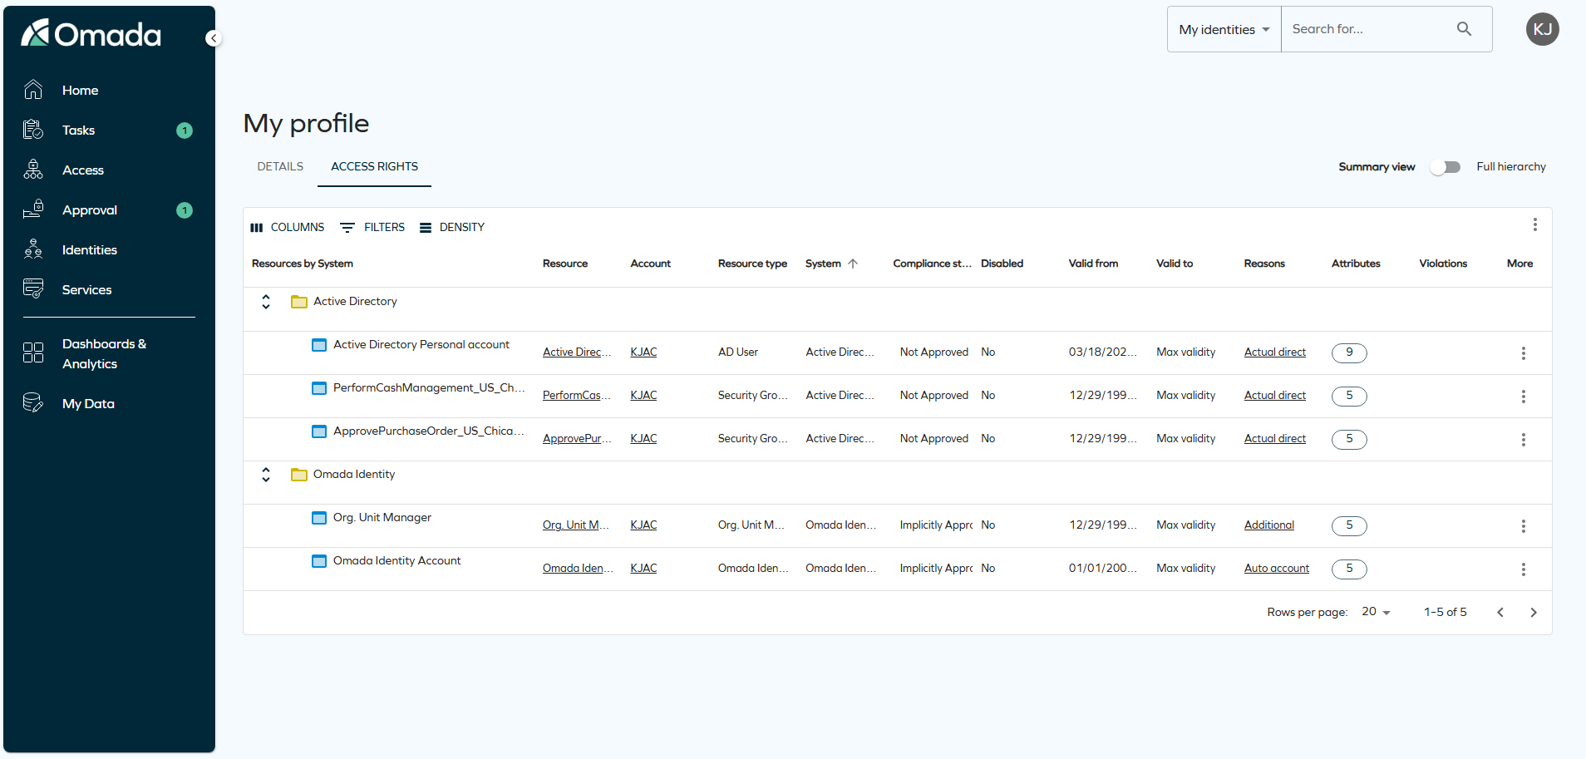This screenshot has height=759, width=1586.
Task: Collapse the Omada Identity group
Action: 266,475
